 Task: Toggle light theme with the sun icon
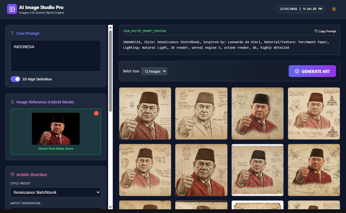tap(334, 9)
